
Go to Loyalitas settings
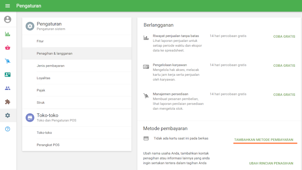(43, 78)
